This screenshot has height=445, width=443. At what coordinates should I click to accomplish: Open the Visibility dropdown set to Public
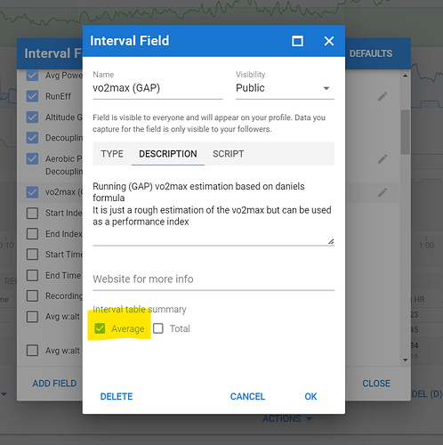point(285,88)
